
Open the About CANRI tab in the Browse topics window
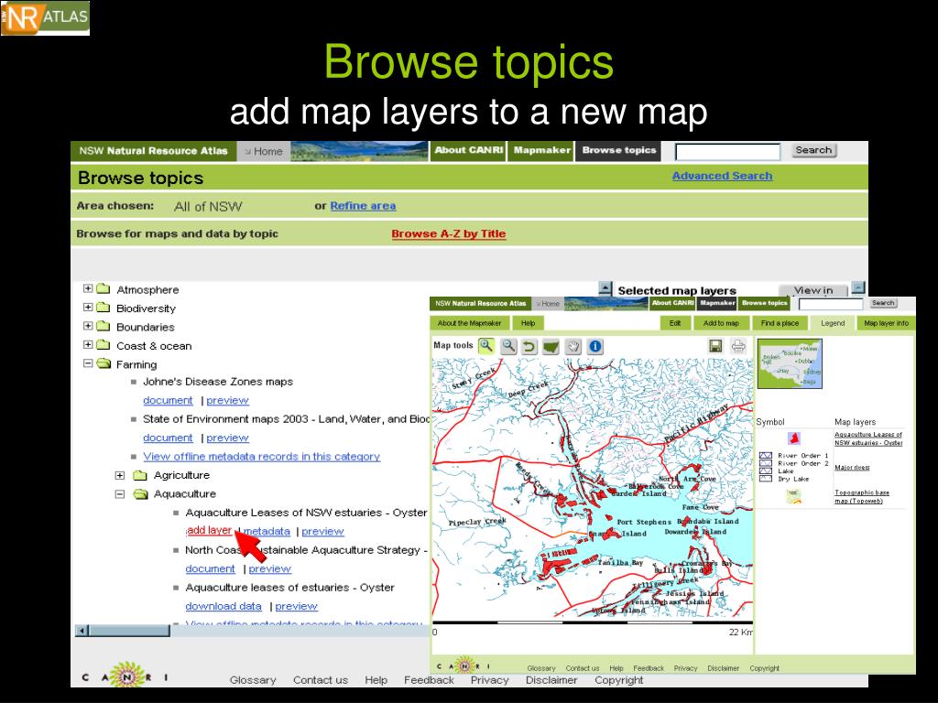[x=468, y=151]
